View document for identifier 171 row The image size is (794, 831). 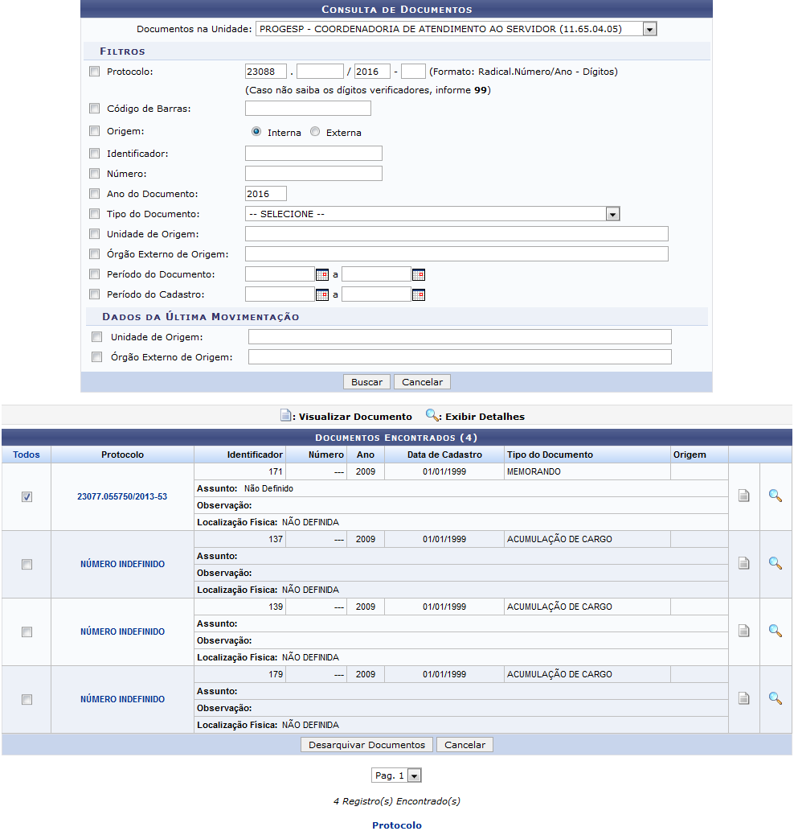click(743, 496)
